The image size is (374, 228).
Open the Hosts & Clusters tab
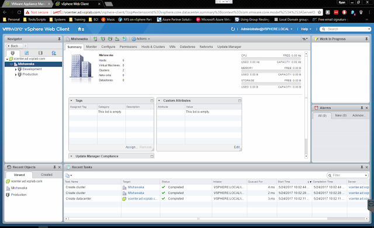[x=153, y=47]
